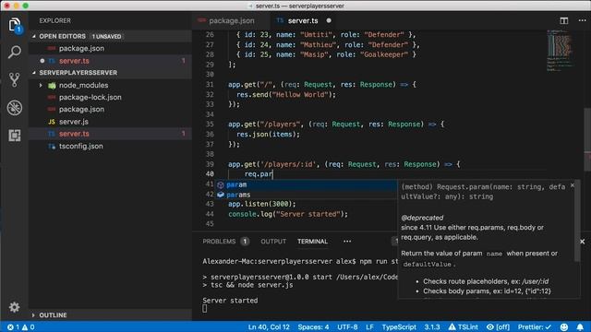Close the suggestion details popup
The image size is (591, 332).
pos(573,185)
